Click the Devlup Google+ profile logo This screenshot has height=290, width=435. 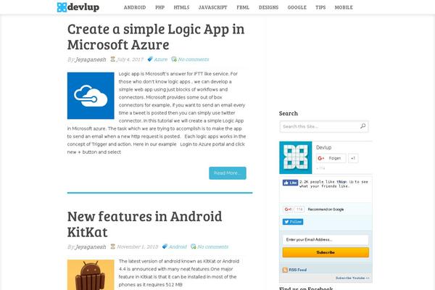[x=296, y=157]
